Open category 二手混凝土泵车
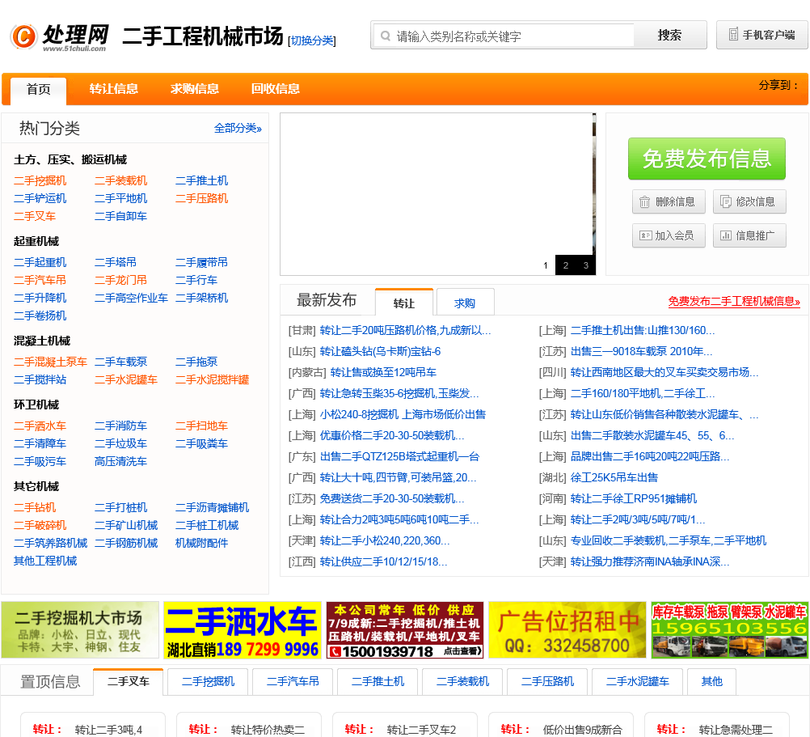 click(x=51, y=362)
